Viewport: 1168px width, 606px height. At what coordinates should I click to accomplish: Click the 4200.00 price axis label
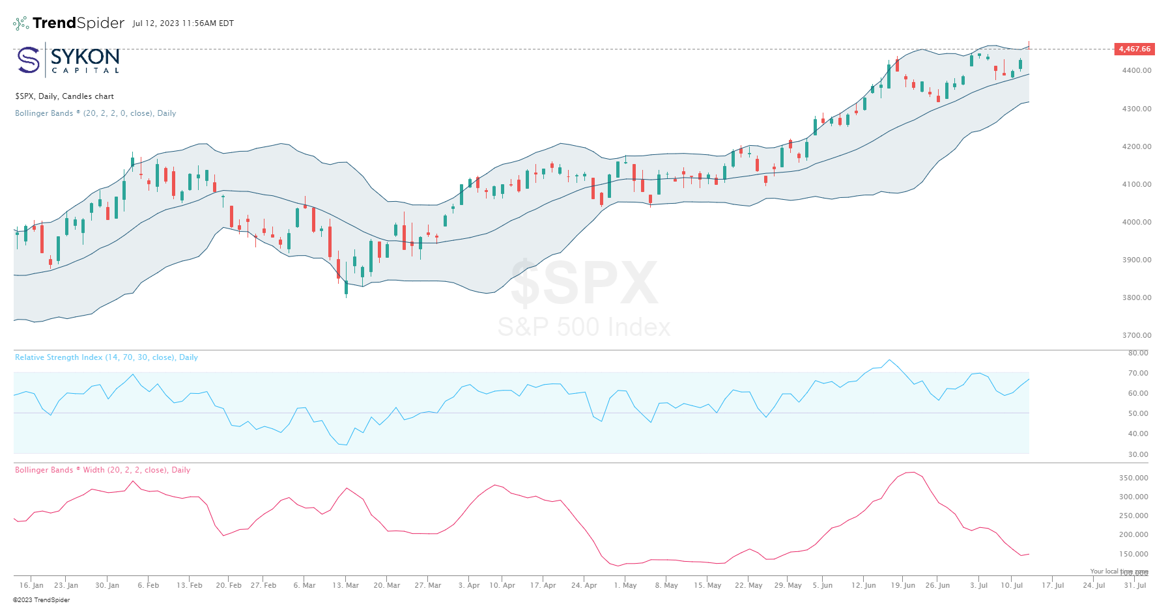[1137, 146]
